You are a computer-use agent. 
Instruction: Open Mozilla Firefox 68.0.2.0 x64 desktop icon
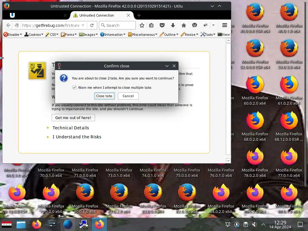point(255,127)
